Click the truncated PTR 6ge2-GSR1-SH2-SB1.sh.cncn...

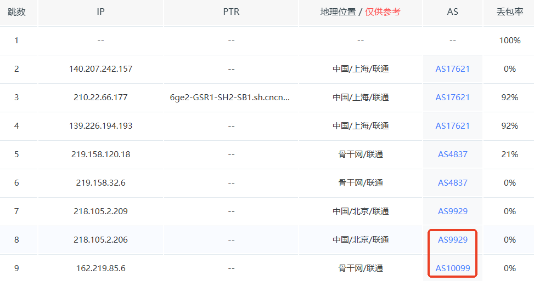pos(230,98)
